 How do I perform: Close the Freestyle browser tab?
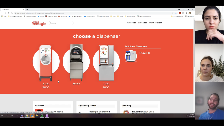pos(23,10)
